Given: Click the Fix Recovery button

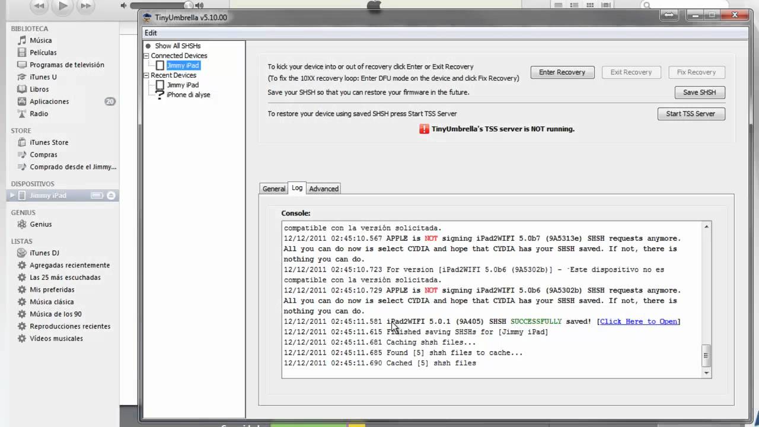Looking at the screenshot, I should (x=696, y=72).
